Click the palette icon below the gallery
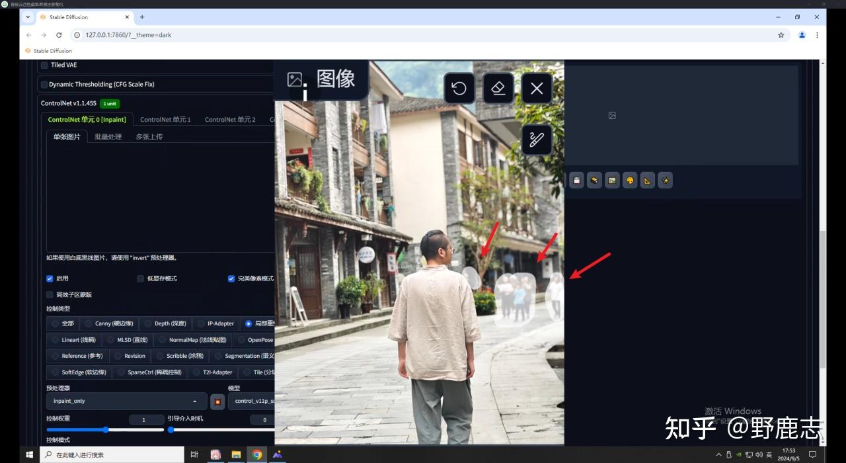846x463 pixels. (630, 180)
